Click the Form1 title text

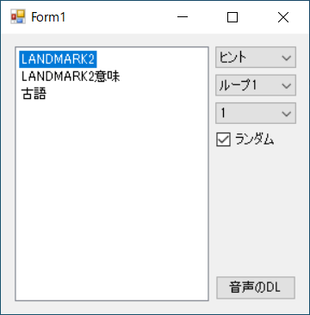[x=48, y=17]
